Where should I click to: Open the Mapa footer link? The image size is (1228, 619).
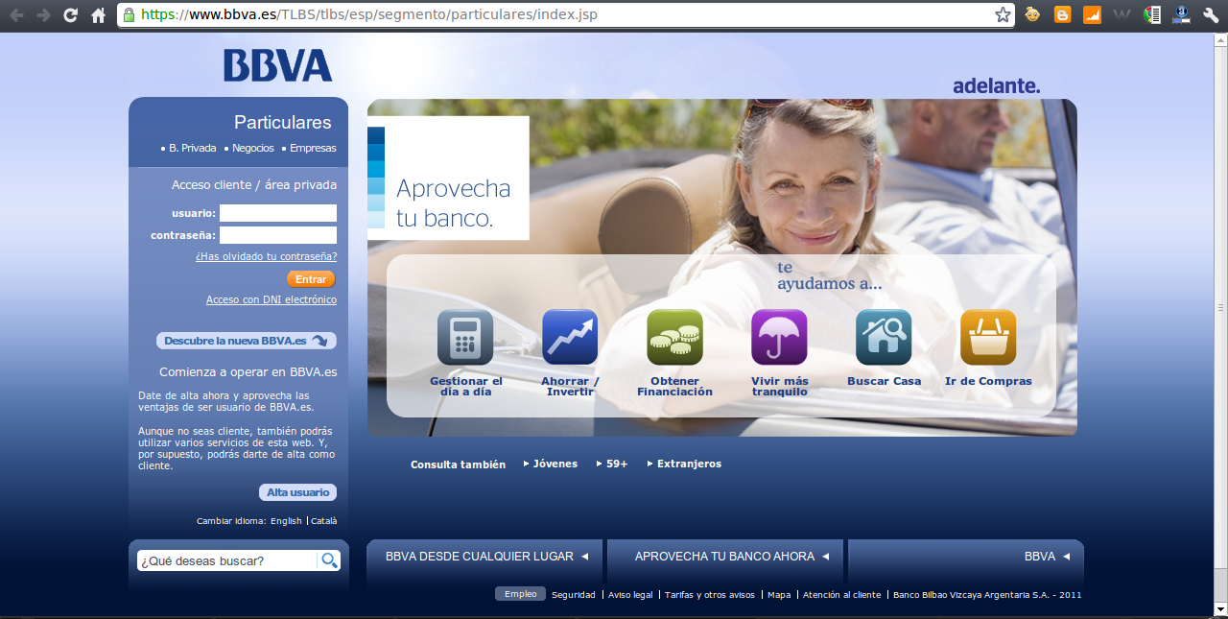[x=779, y=595]
